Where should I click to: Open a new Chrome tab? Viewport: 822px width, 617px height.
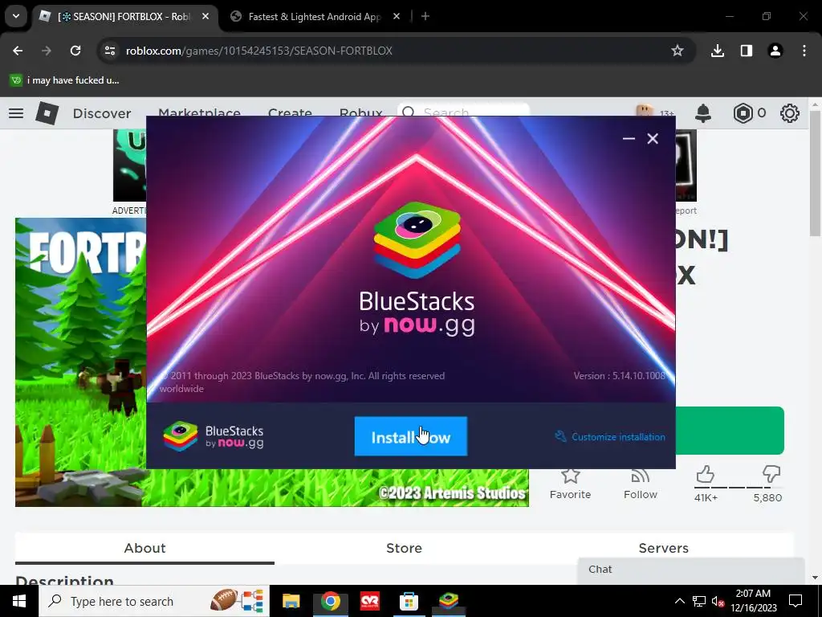(x=425, y=16)
